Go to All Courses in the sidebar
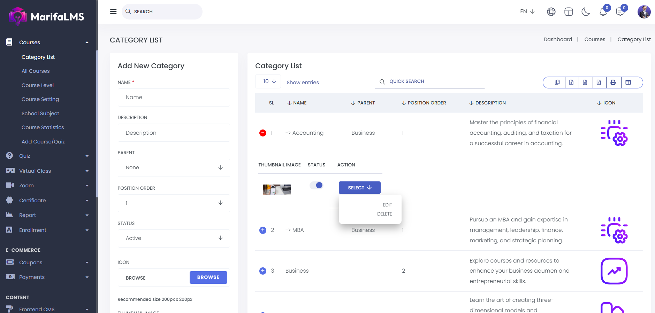This screenshot has width=655, height=313. 36,71
